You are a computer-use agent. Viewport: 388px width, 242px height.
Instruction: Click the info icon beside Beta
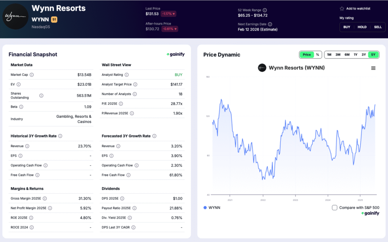[21, 107]
